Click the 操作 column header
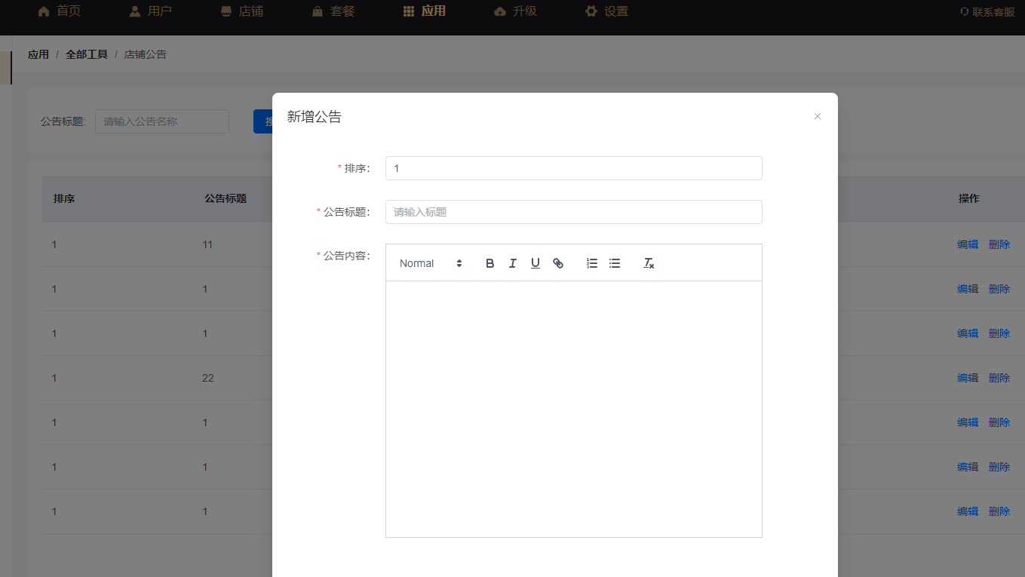 968,199
